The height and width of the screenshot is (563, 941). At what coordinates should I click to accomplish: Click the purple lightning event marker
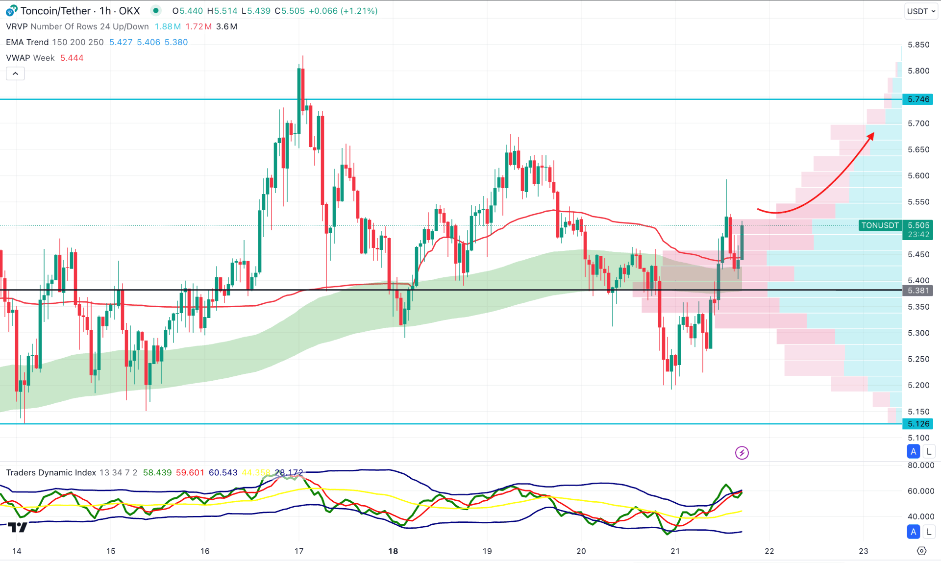pos(742,453)
